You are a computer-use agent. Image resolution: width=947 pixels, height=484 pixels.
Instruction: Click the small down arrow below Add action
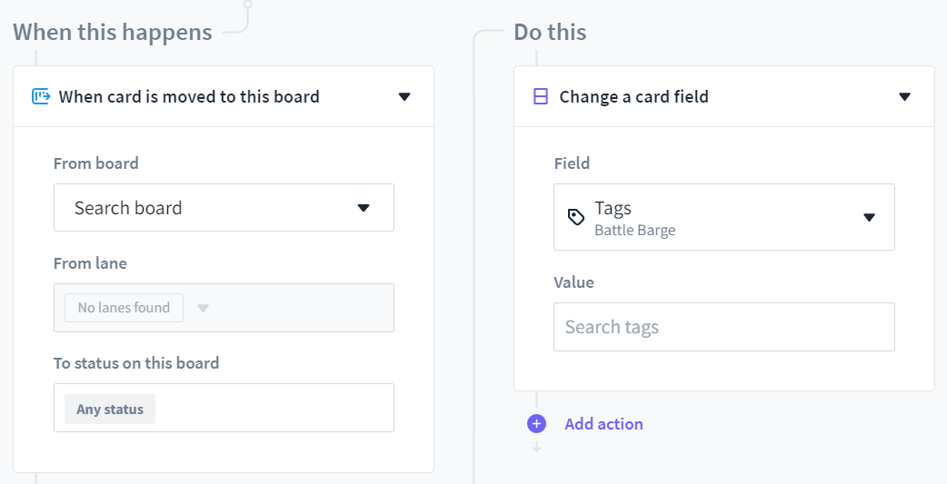(536, 446)
